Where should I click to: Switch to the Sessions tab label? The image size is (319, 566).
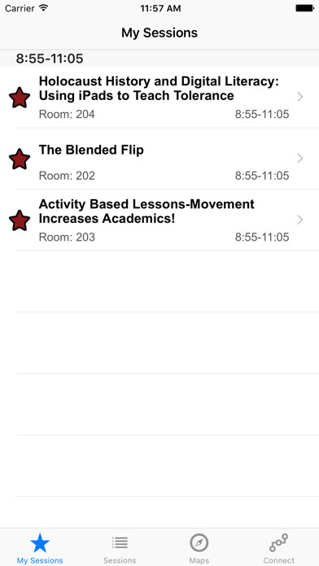120,560
